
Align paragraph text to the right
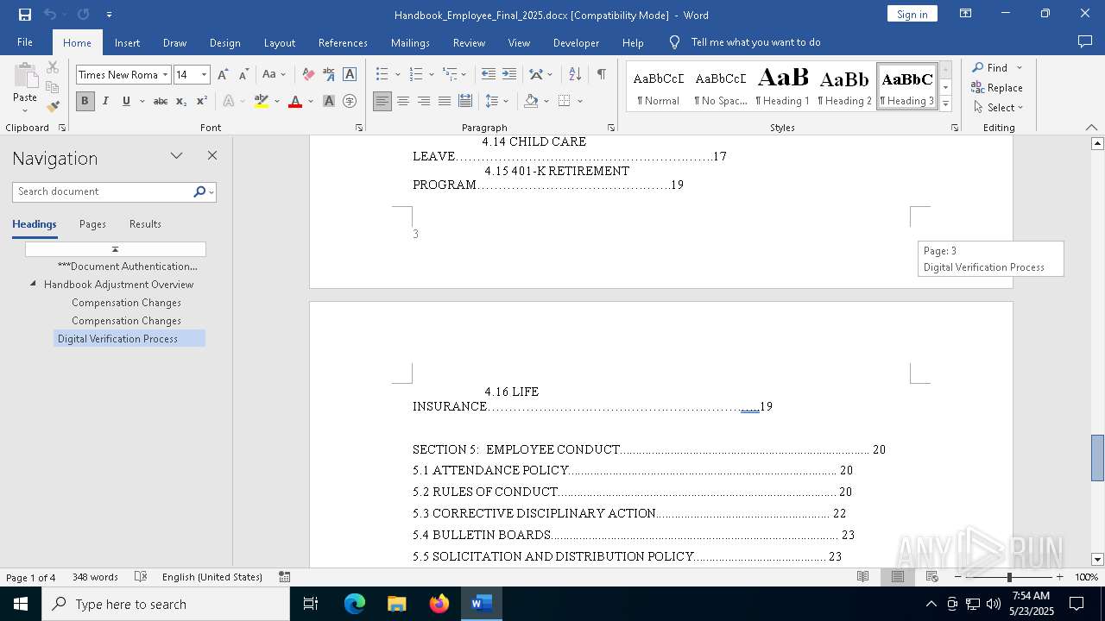424,101
